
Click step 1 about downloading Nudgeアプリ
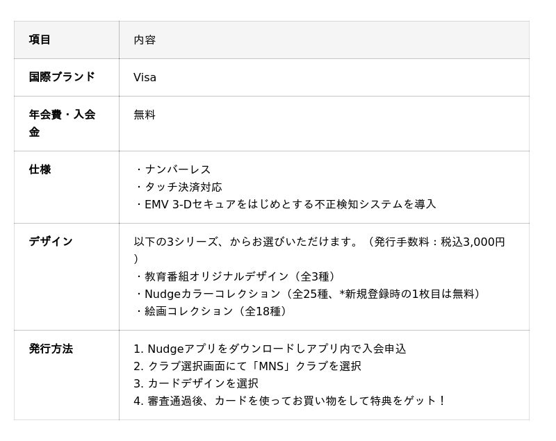pos(270,349)
